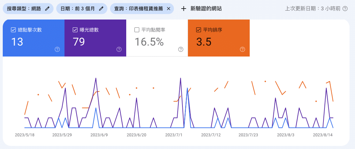Click the 2023/7/12 axis date label
This screenshot has width=355, height=149.
coord(211,135)
